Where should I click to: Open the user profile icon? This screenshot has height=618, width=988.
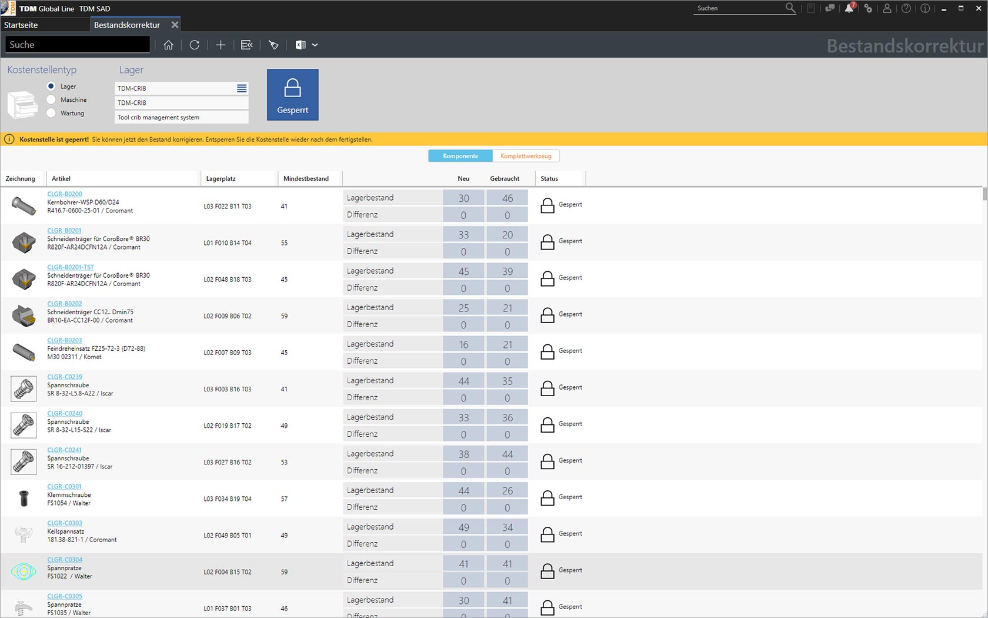[887, 8]
